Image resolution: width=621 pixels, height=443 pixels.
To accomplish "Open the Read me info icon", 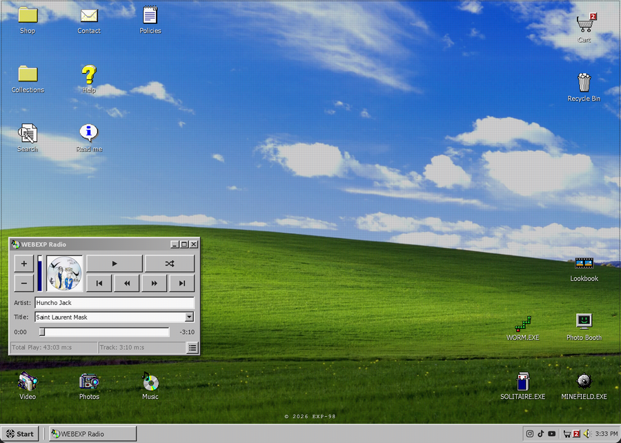I will [89, 133].
